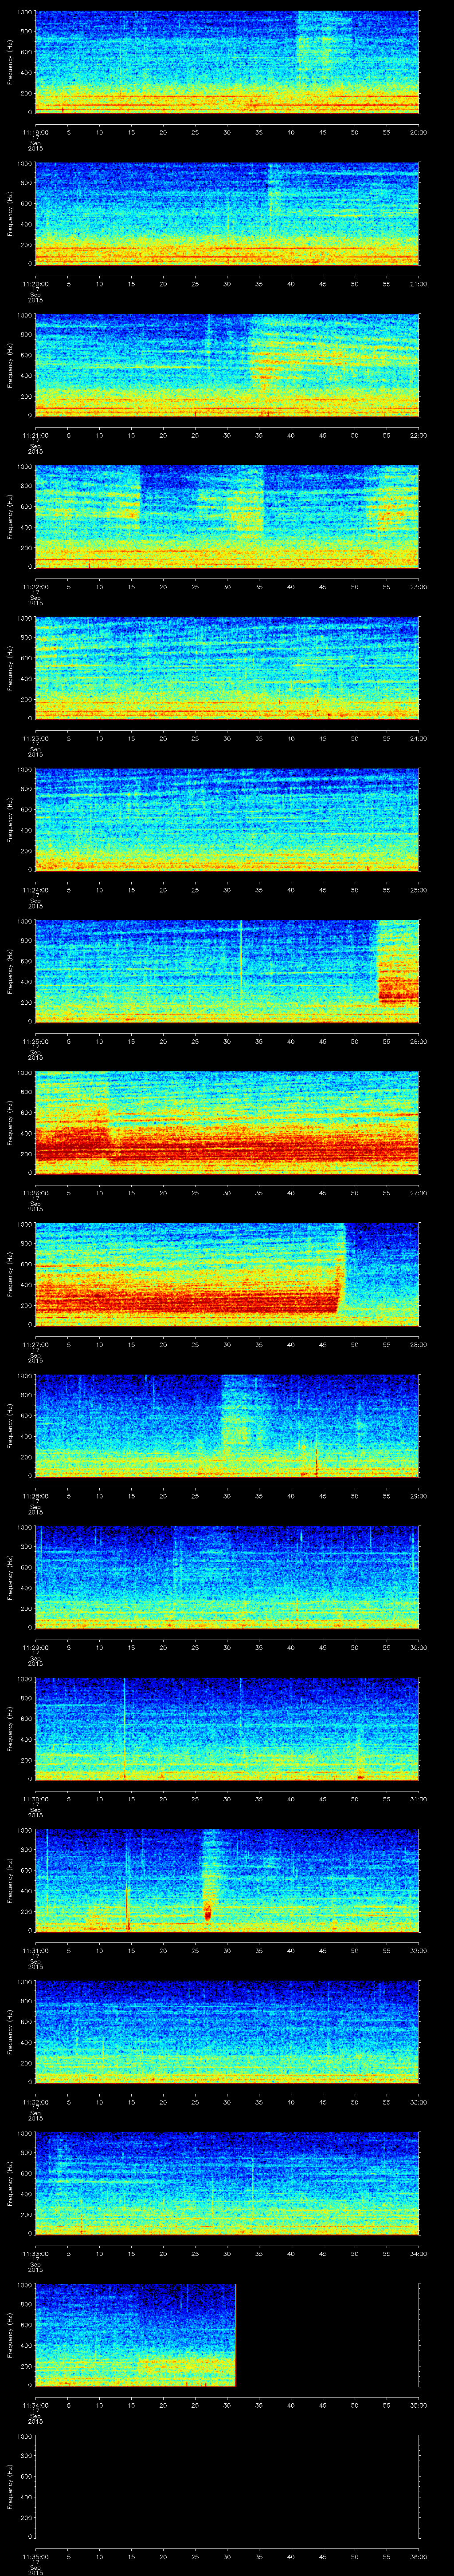Click the 32:00 end time label
Image resolution: width=454 pixels, height=2576 pixels.
[x=418, y=1950]
